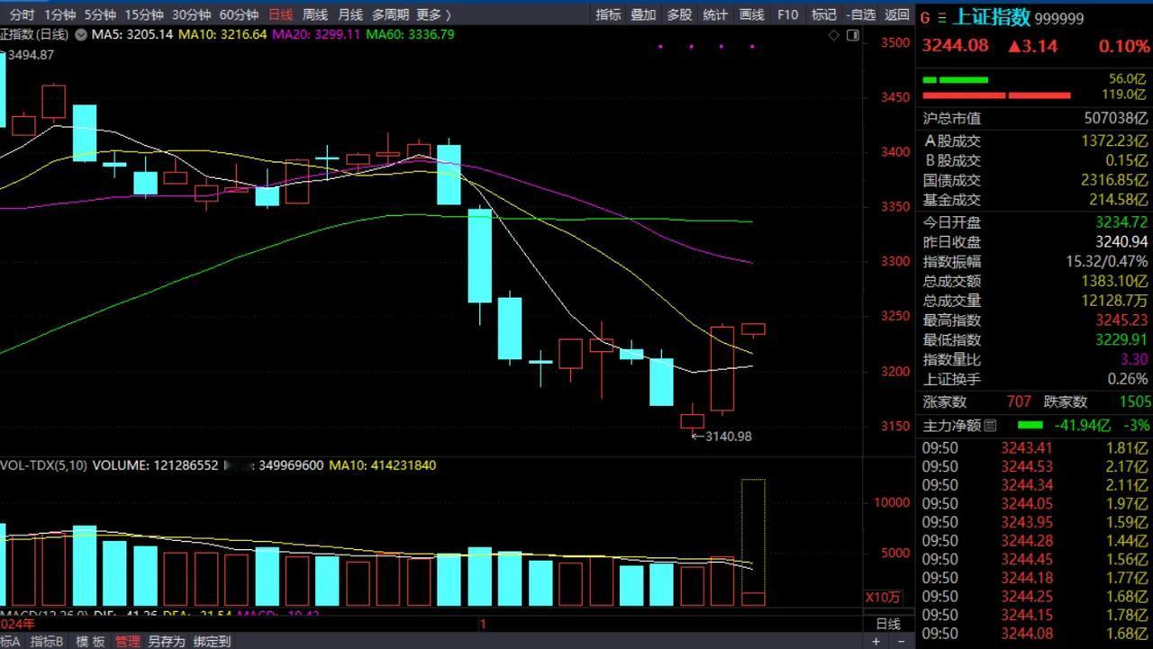Click the B股成交 row
This screenshot has height=649, width=1153.
pyautogui.click(x=1035, y=160)
